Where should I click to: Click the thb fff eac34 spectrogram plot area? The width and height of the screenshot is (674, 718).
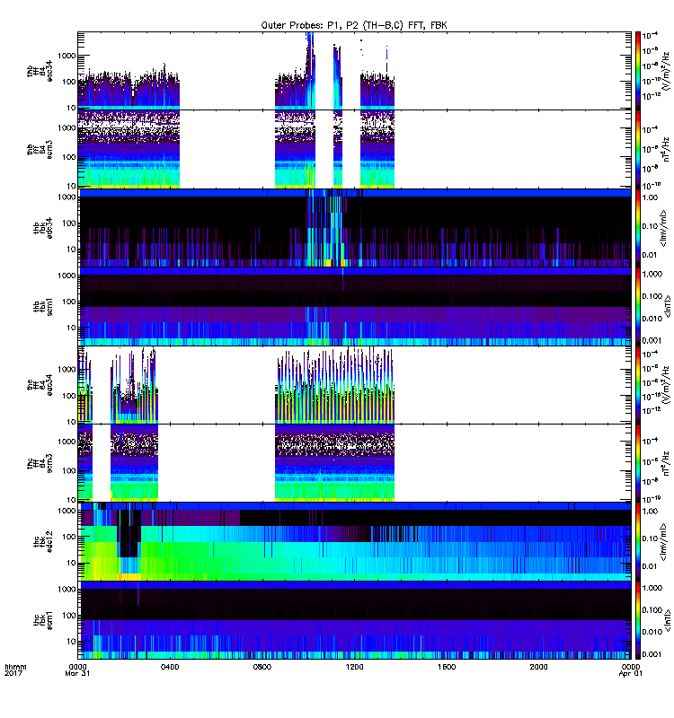(x=354, y=71)
